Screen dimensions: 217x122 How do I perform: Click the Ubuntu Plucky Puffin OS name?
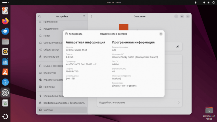click(x=135, y=57)
